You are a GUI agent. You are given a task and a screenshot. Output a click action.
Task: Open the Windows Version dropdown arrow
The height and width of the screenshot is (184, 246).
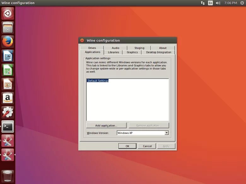tap(167, 133)
